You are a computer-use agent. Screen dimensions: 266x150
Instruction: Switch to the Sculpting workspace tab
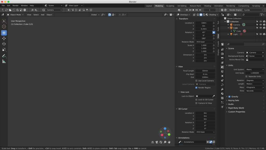tap(170, 6)
